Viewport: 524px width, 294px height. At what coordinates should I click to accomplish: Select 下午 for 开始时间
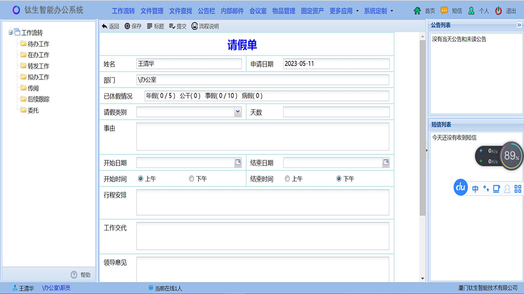tap(192, 179)
